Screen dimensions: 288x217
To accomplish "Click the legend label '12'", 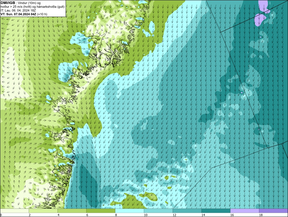I will [175, 215].
